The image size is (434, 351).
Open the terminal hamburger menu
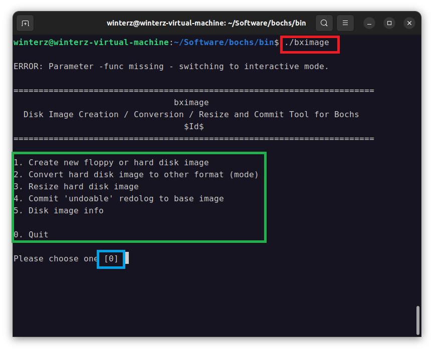(345, 23)
